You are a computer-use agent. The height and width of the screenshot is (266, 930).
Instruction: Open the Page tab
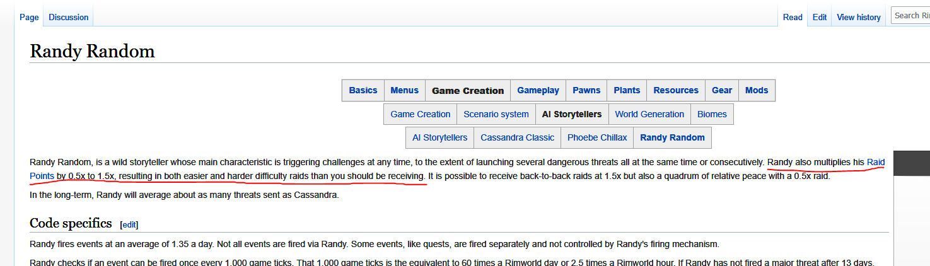pyautogui.click(x=29, y=17)
